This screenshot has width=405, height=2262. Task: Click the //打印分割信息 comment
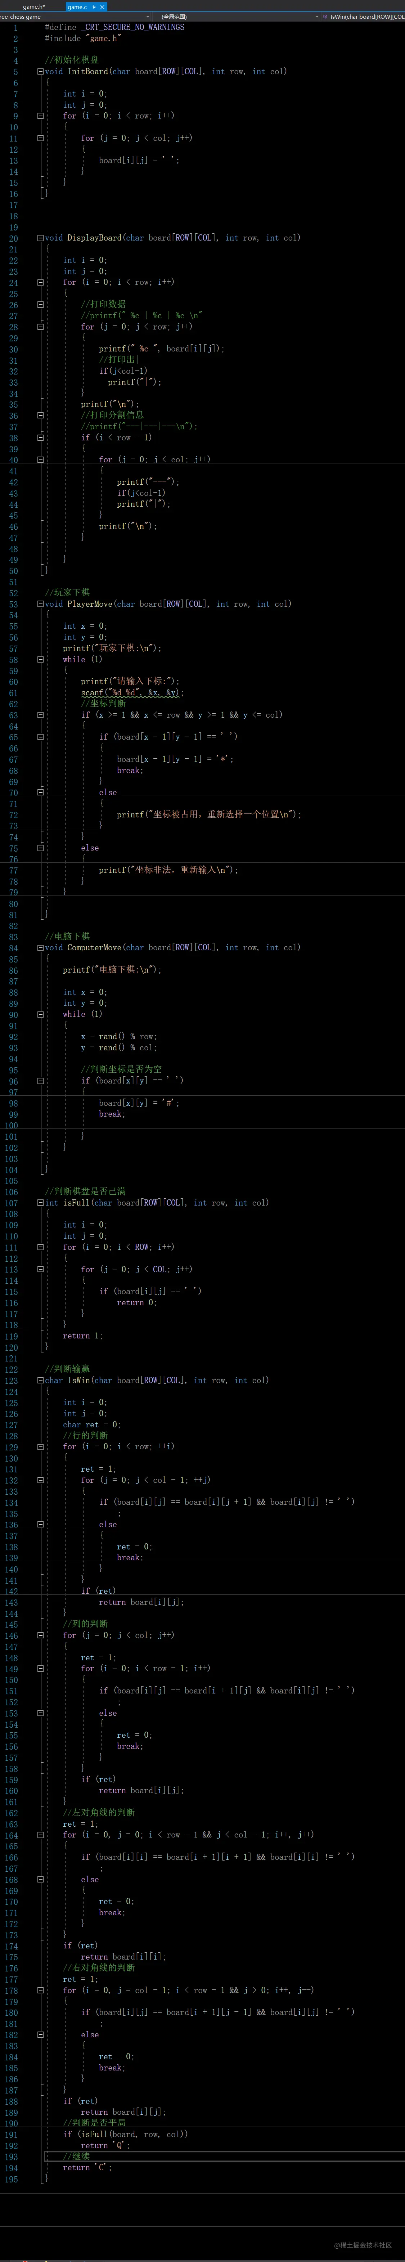tap(112, 415)
